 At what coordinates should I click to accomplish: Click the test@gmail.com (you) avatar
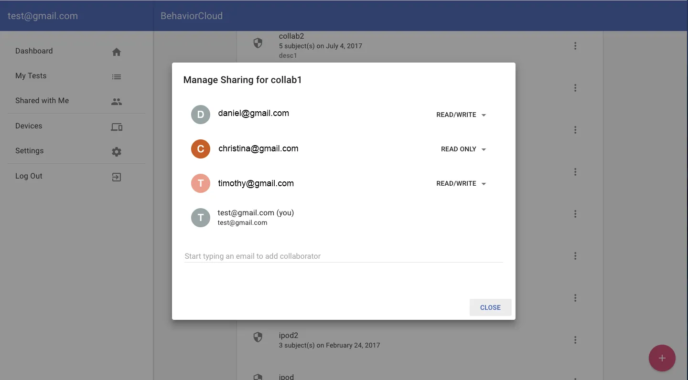(x=201, y=218)
